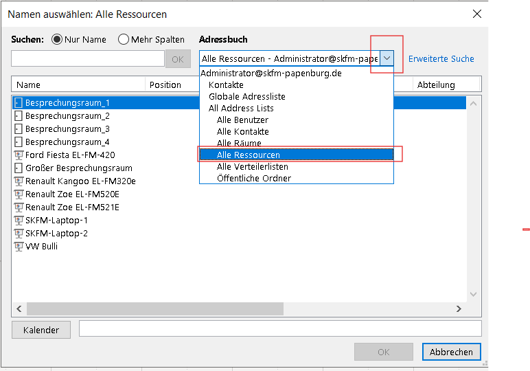The height and width of the screenshot is (371, 530).
Task: Click the icon next to Renault Zoe EL-FM521E
Action: coord(19,207)
